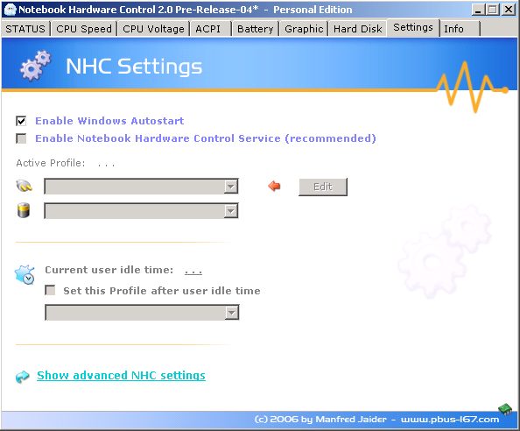The width and height of the screenshot is (520, 431).
Task: Click the application icon in title bar
Action: point(11,10)
